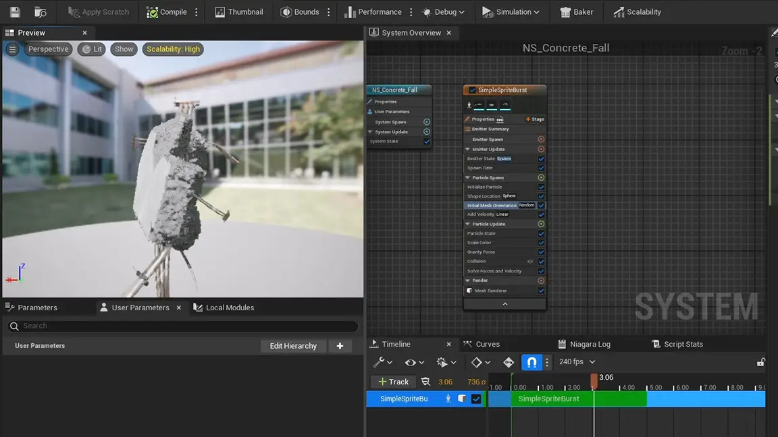Viewport: 778px width, 437px height.
Task: Toggle the SimpleSpriteBurst emitter enabled checkbox
Action: [472, 90]
